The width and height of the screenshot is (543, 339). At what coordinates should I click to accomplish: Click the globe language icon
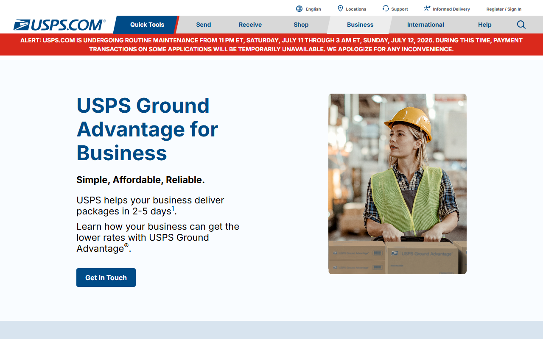click(x=299, y=8)
